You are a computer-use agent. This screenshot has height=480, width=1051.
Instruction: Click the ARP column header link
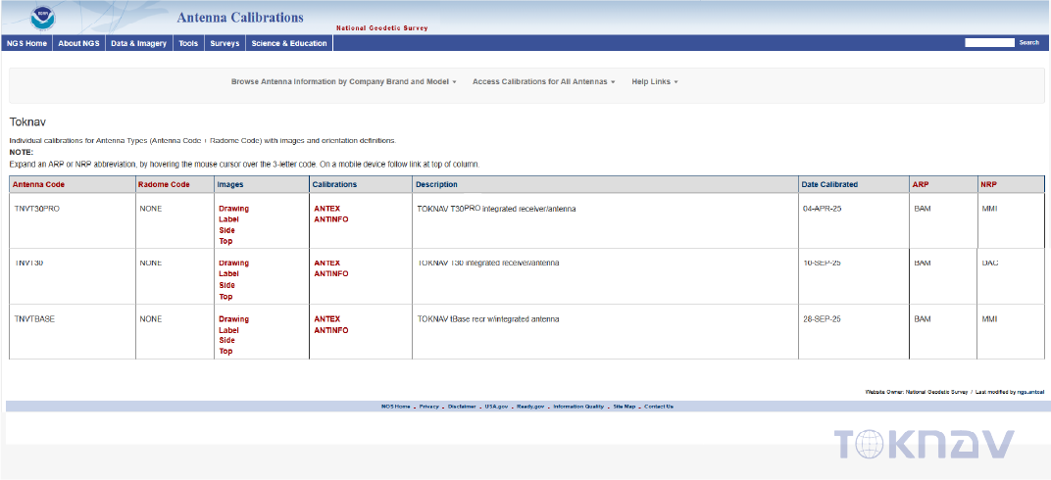tap(920, 184)
